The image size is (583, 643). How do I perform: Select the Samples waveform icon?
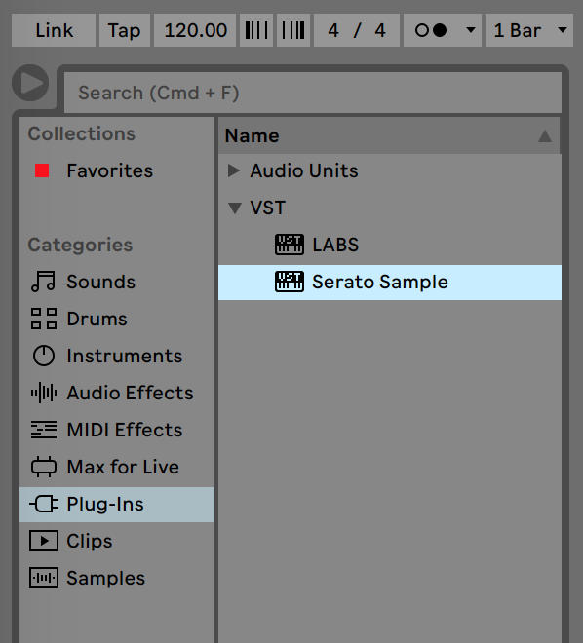pos(44,578)
